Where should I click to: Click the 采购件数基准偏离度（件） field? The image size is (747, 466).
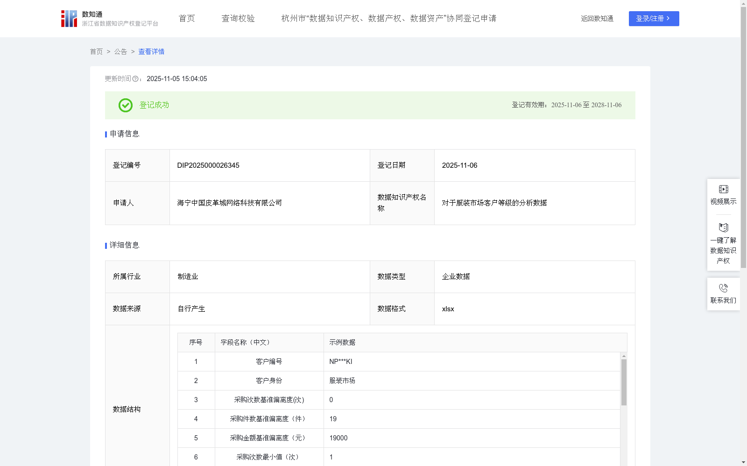pyautogui.click(x=269, y=419)
